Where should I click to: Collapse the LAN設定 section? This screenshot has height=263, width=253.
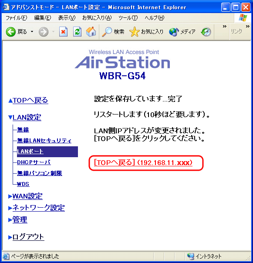click(x=25, y=117)
